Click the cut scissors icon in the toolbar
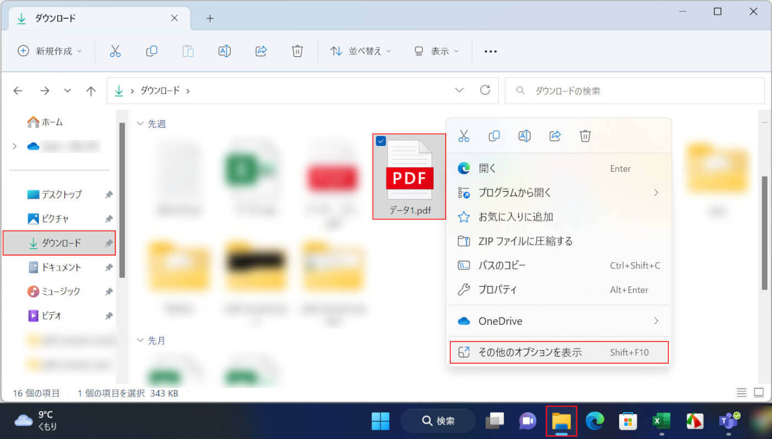Viewport: 772px width, 439px height. (115, 51)
